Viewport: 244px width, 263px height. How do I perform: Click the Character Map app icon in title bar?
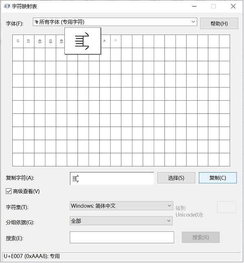pyautogui.click(x=7, y=7)
